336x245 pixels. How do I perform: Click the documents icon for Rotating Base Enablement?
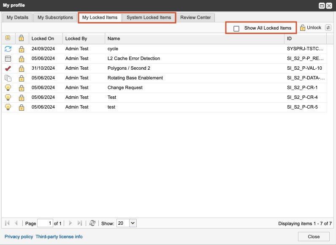pyautogui.click(x=8, y=78)
